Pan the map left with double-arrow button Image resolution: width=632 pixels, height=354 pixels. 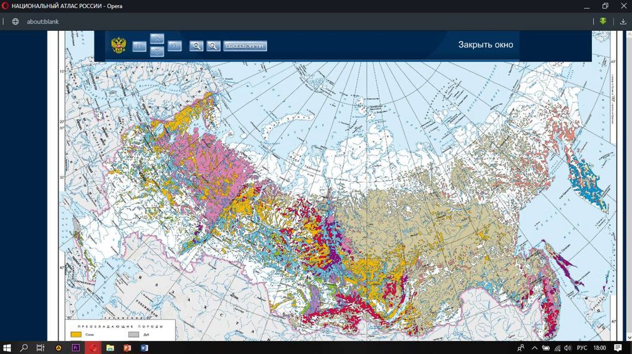pyautogui.click(x=139, y=46)
